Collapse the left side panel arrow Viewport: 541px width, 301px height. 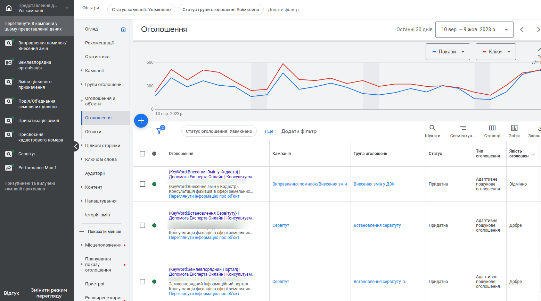(x=76, y=146)
